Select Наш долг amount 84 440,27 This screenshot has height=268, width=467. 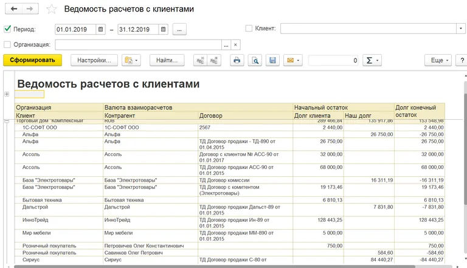point(369,259)
